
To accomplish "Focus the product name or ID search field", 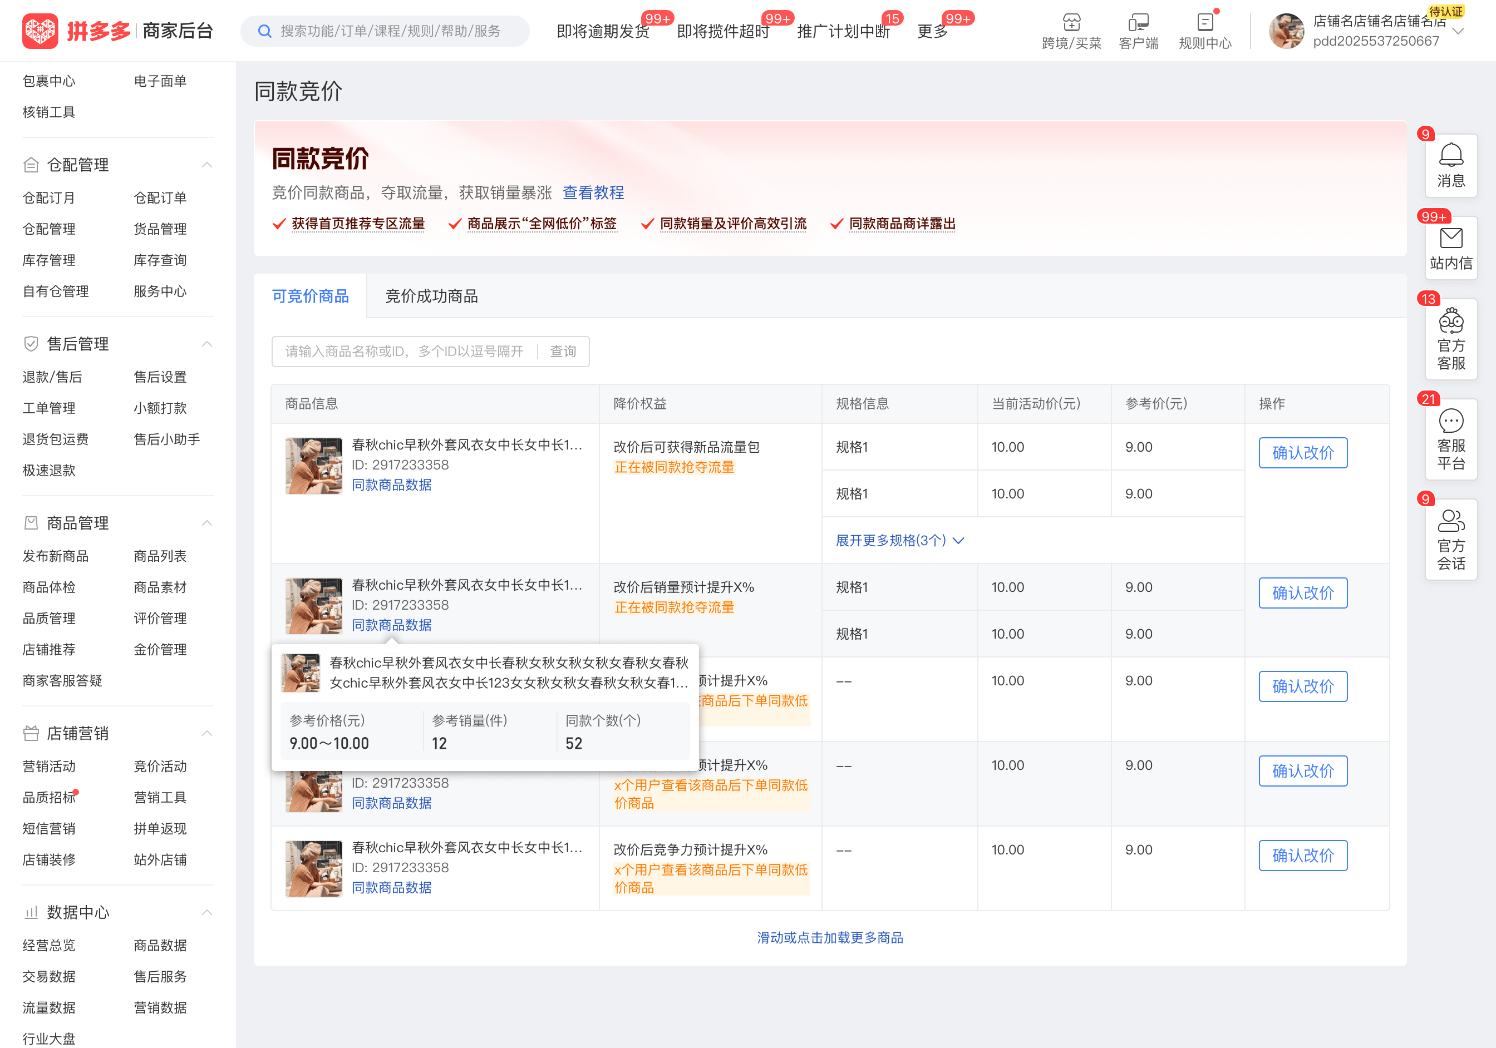I will [x=404, y=352].
